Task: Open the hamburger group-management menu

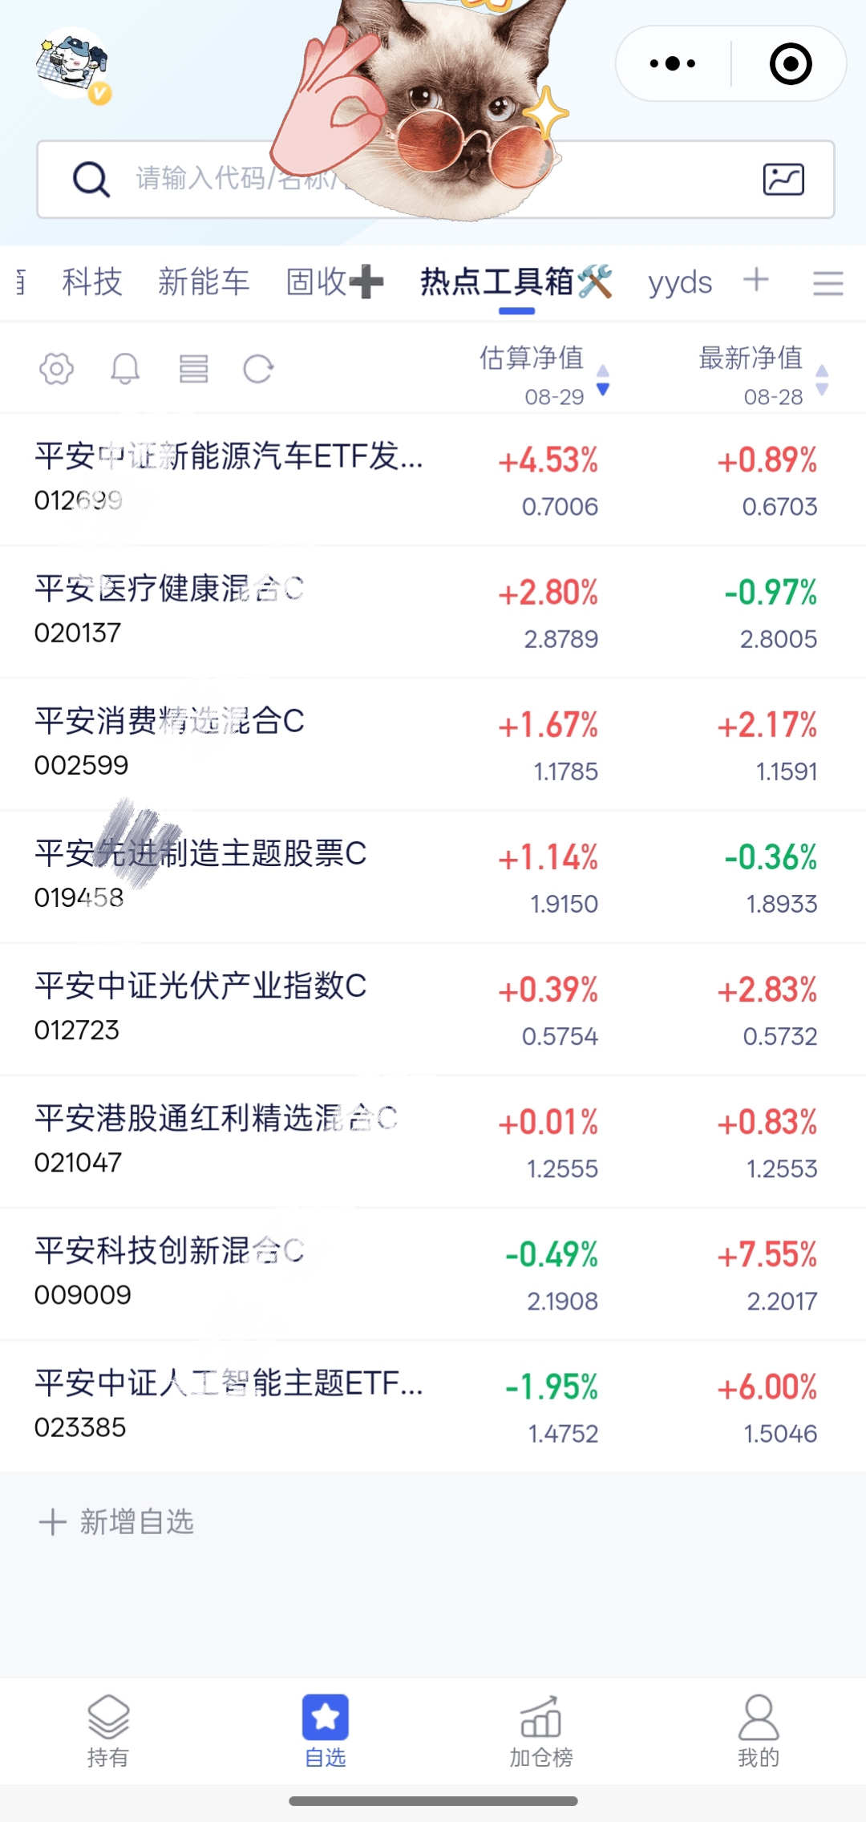Action: [828, 282]
